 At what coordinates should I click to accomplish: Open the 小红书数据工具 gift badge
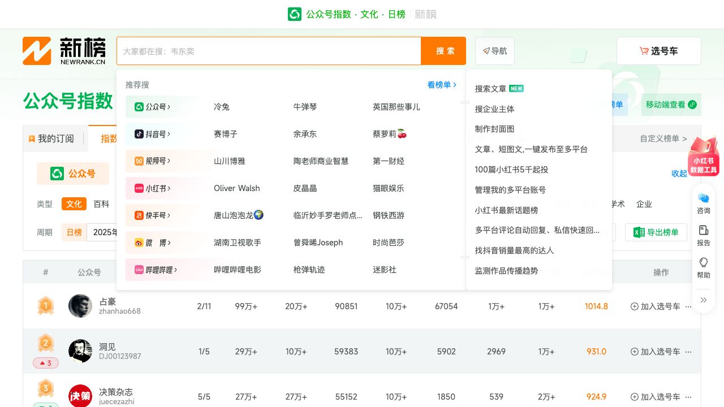703,157
